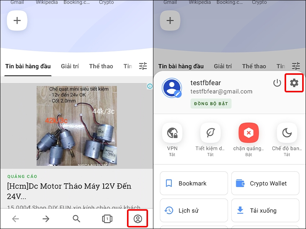
Task: Open motor advertisement image
Action: click(77, 126)
